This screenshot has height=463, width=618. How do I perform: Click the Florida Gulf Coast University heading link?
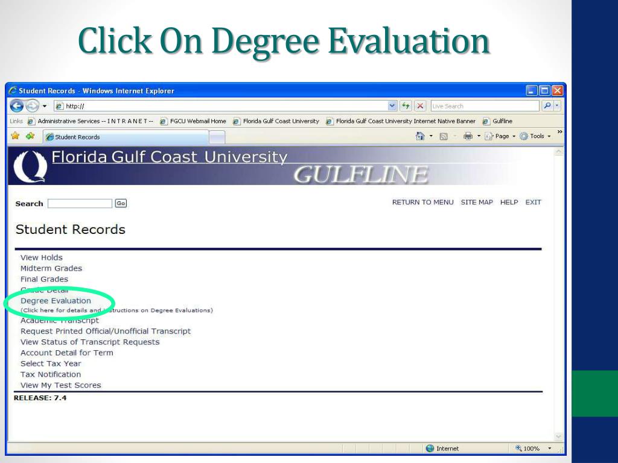click(x=170, y=157)
